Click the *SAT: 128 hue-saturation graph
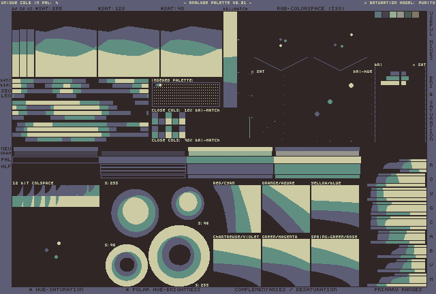 click(x=129, y=52)
